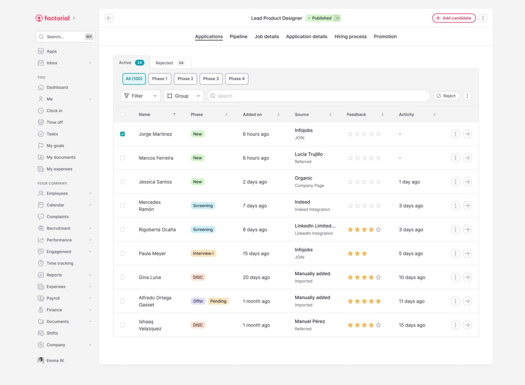Image resolution: width=525 pixels, height=385 pixels.
Task: Open three-dot menu for Paula Meyer
Action: [455, 254]
